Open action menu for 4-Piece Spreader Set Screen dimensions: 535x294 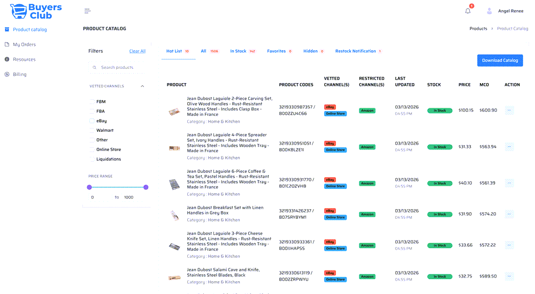pos(509,147)
